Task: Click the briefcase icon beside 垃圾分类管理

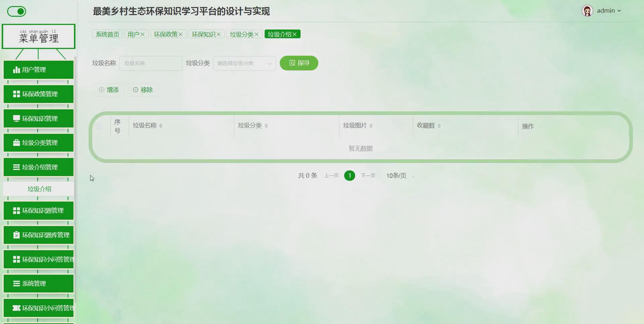Action: [16, 143]
